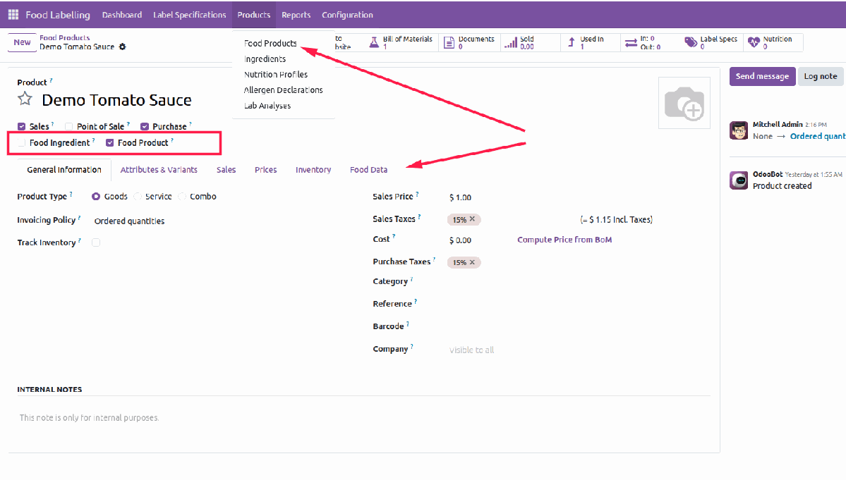This screenshot has width=846, height=480.
Task: Click the gear icon beside Demo Tomato Sauce breadcrumb
Action: click(x=123, y=47)
